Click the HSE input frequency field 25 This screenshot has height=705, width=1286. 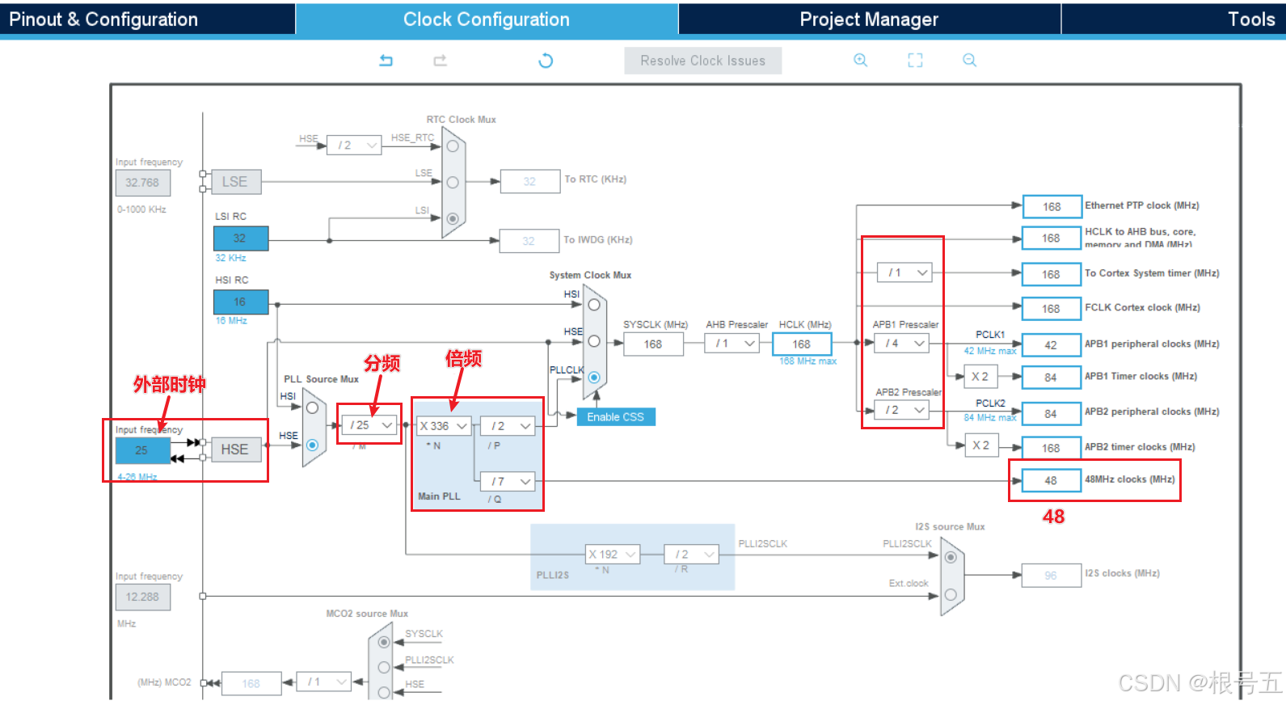point(142,450)
